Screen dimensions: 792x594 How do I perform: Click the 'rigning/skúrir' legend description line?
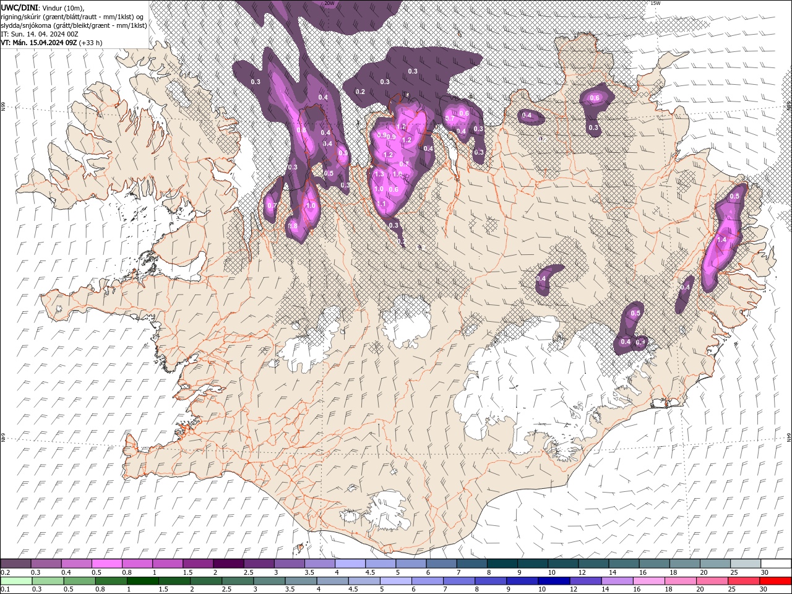72,17
